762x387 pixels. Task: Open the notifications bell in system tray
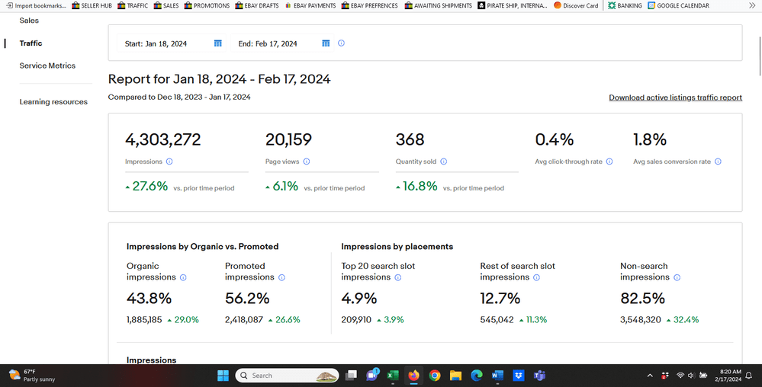click(x=749, y=376)
